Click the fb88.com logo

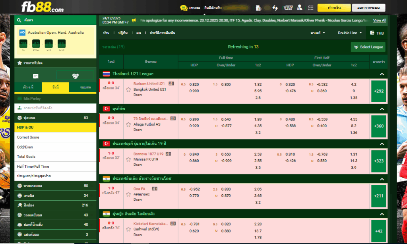pyautogui.click(x=42, y=7)
